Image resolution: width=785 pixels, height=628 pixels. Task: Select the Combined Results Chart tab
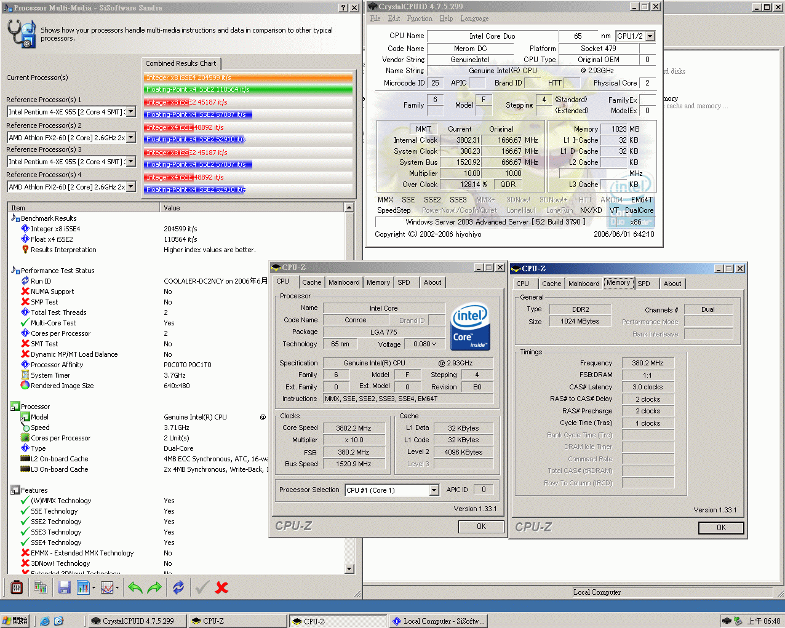coord(181,63)
